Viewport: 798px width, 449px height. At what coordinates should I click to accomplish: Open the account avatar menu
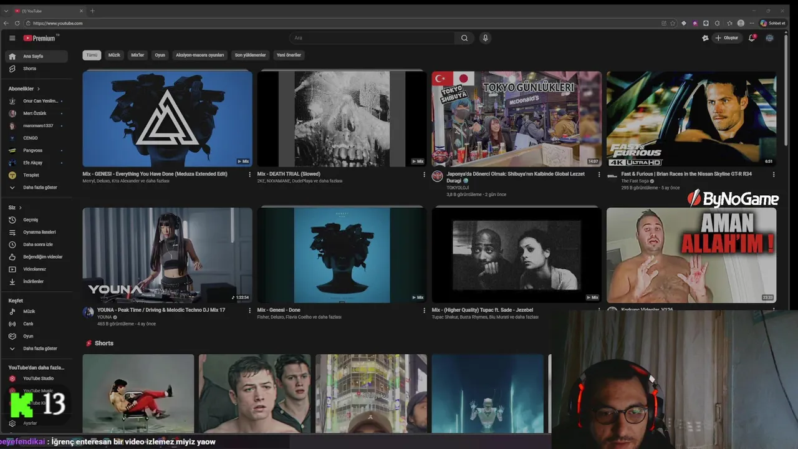769,38
